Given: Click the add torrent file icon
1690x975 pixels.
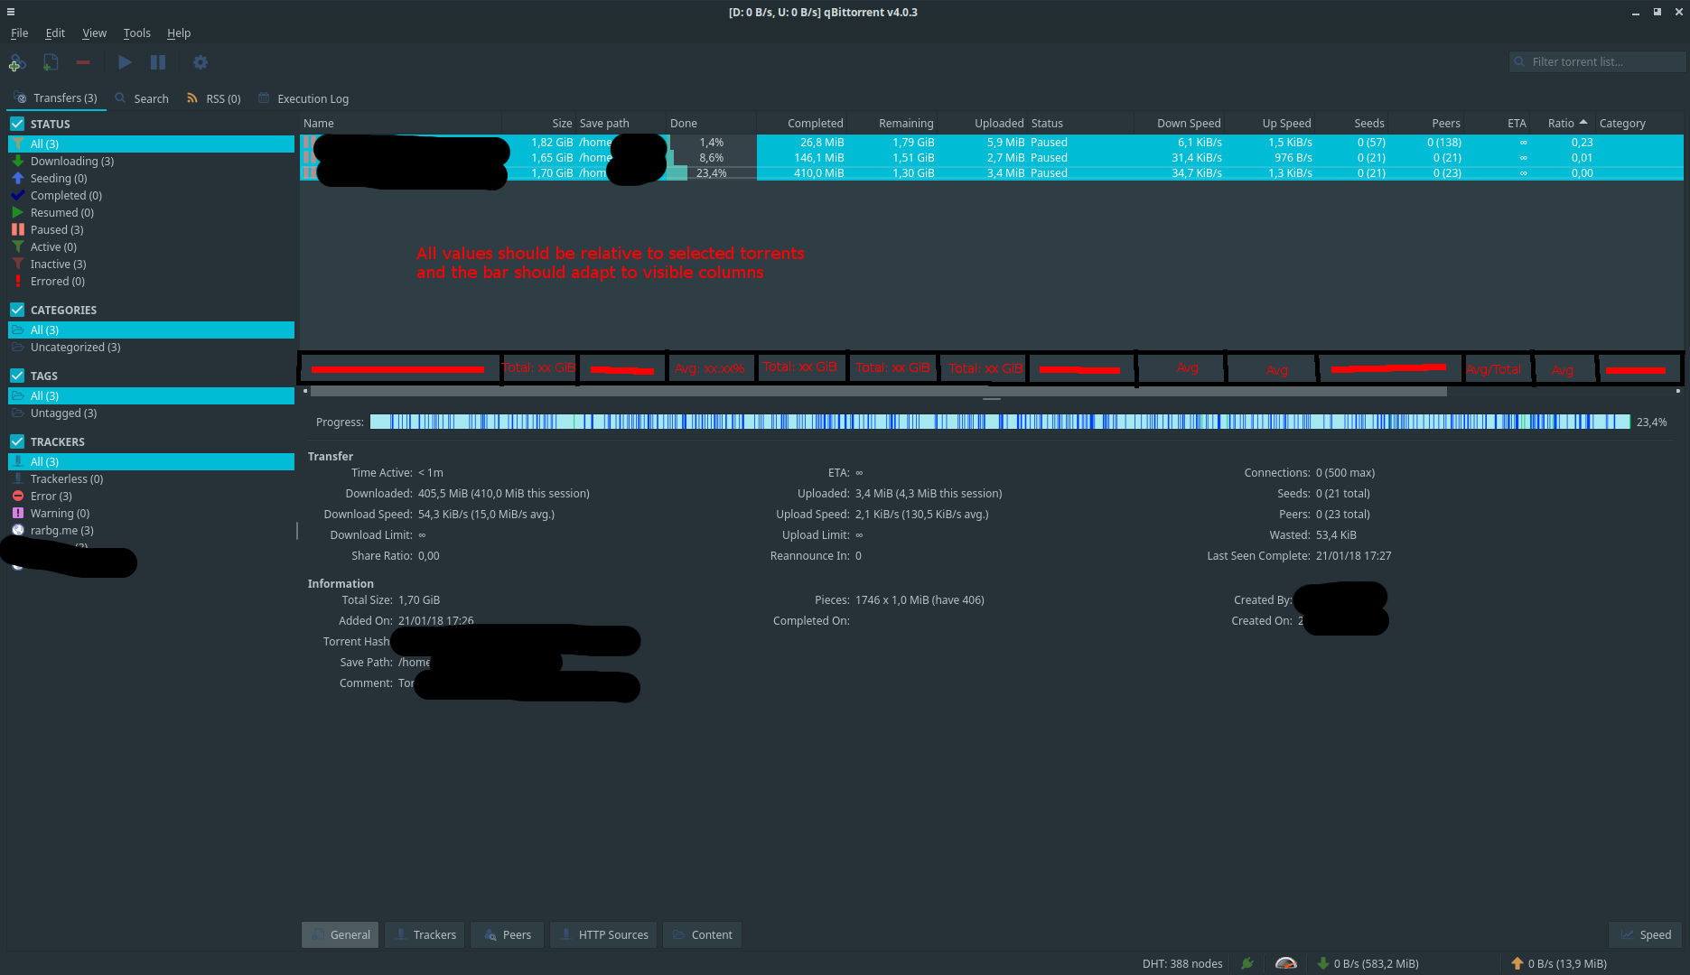Looking at the screenshot, I should point(50,62).
